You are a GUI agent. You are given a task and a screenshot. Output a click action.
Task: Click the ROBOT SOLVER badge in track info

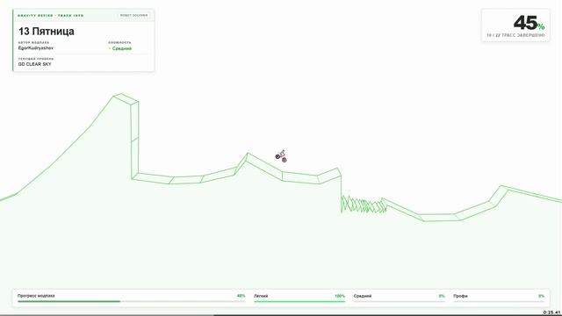point(133,16)
